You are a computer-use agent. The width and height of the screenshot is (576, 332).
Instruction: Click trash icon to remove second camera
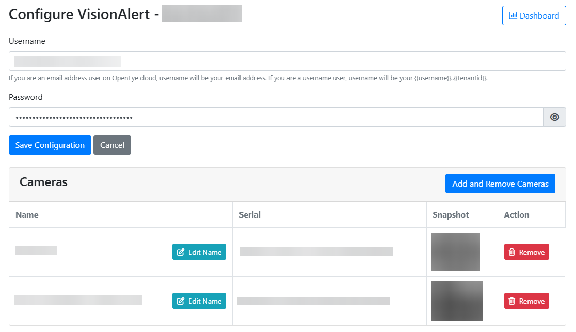[x=512, y=301]
